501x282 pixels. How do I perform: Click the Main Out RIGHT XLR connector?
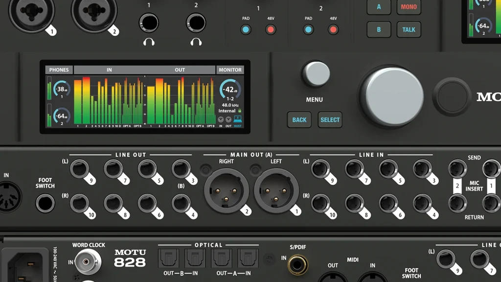pos(226,191)
